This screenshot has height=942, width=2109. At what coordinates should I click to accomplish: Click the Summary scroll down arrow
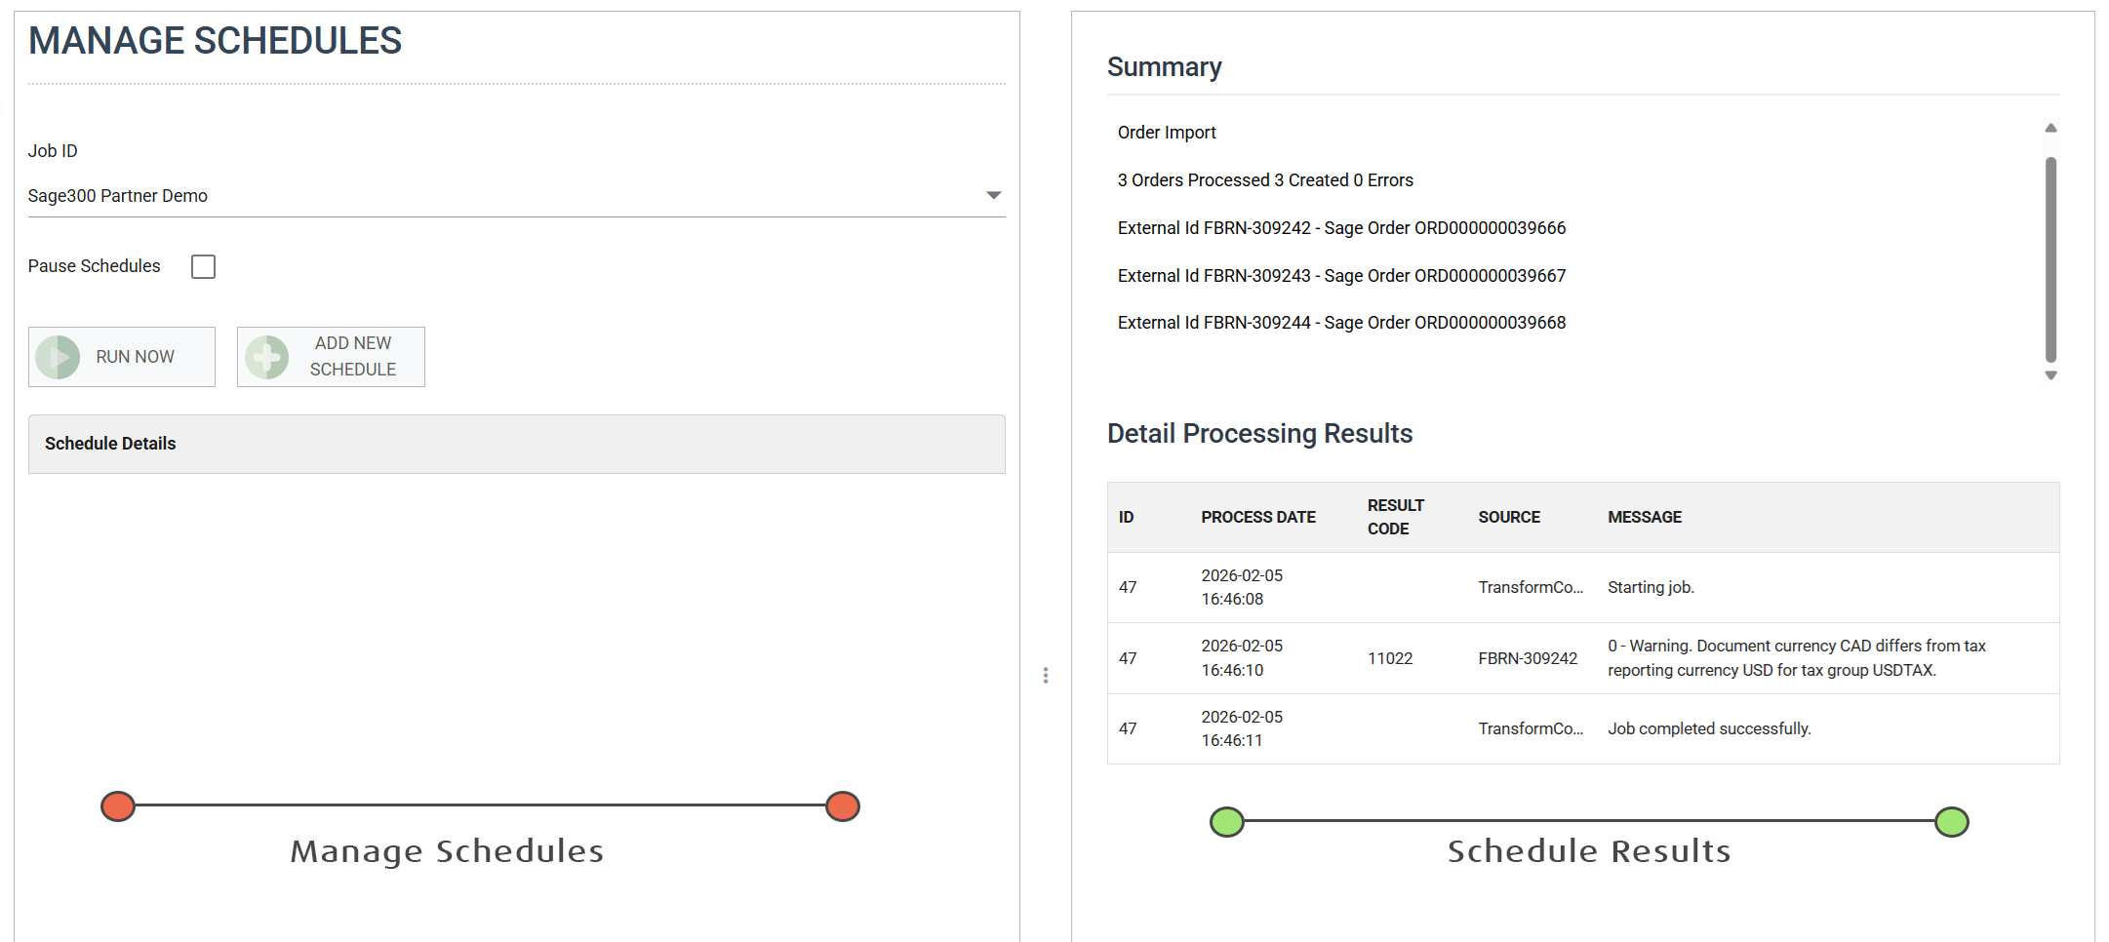click(2050, 375)
